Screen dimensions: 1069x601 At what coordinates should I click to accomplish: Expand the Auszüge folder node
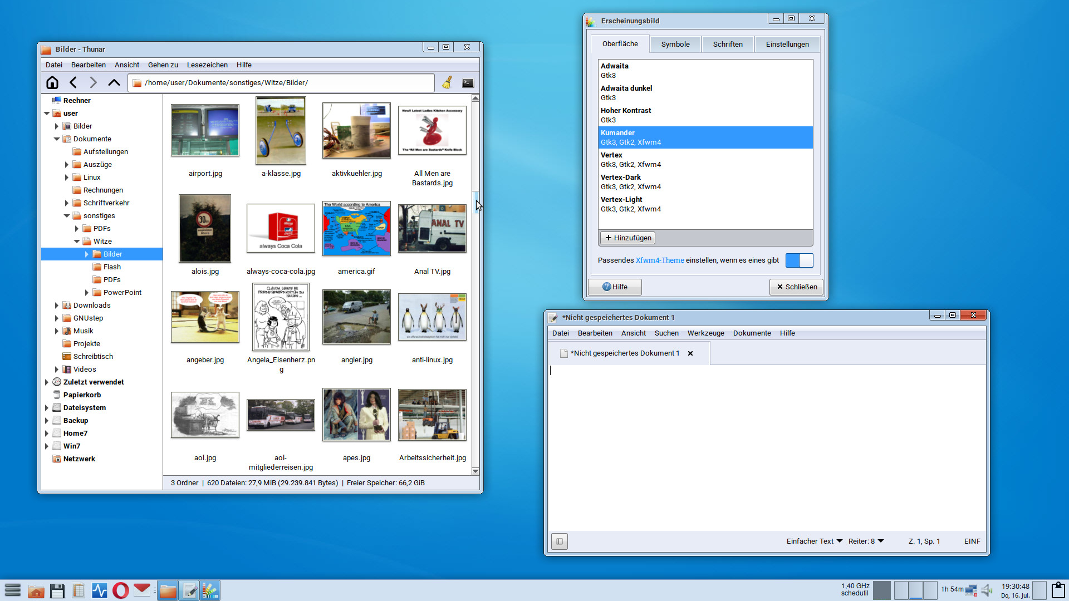pyautogui.click(x=67, y=164)
